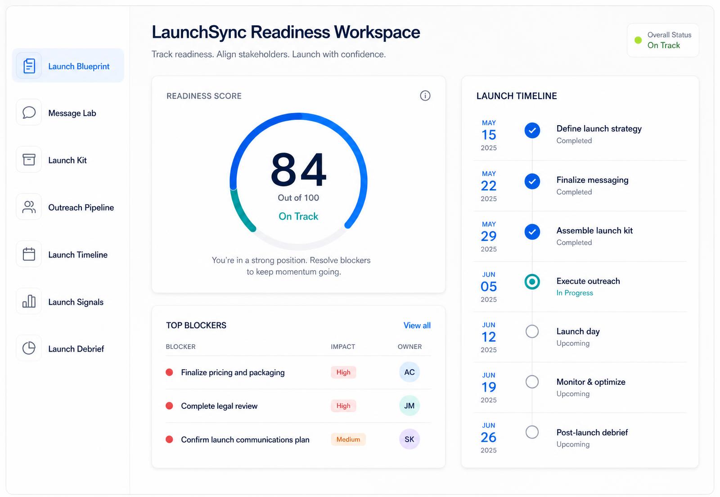Click Finalize messaging title
Screen dimensions: 720x497
[592, 180]
